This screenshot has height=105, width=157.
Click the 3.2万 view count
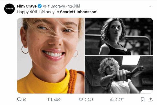(x=119, y=100)
